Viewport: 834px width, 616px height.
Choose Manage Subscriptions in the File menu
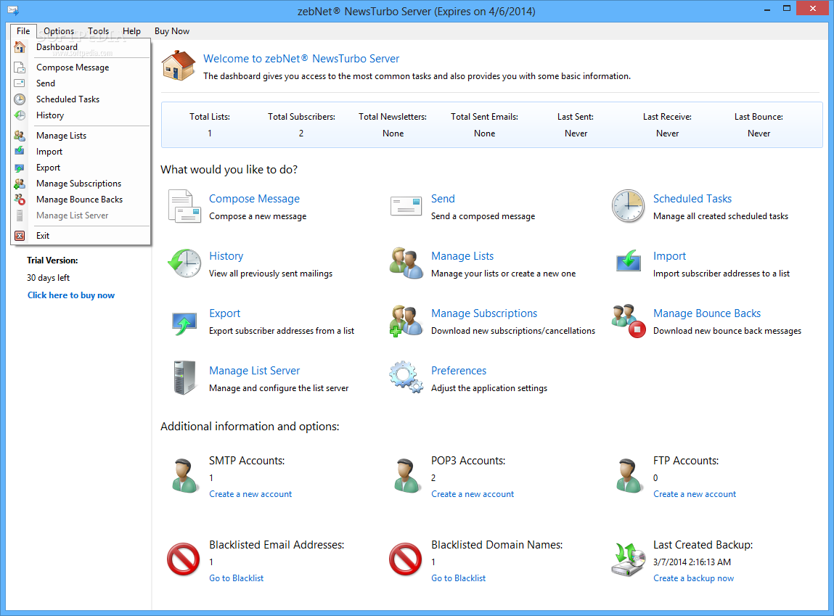pyautogui.click(x=81, y=184)
